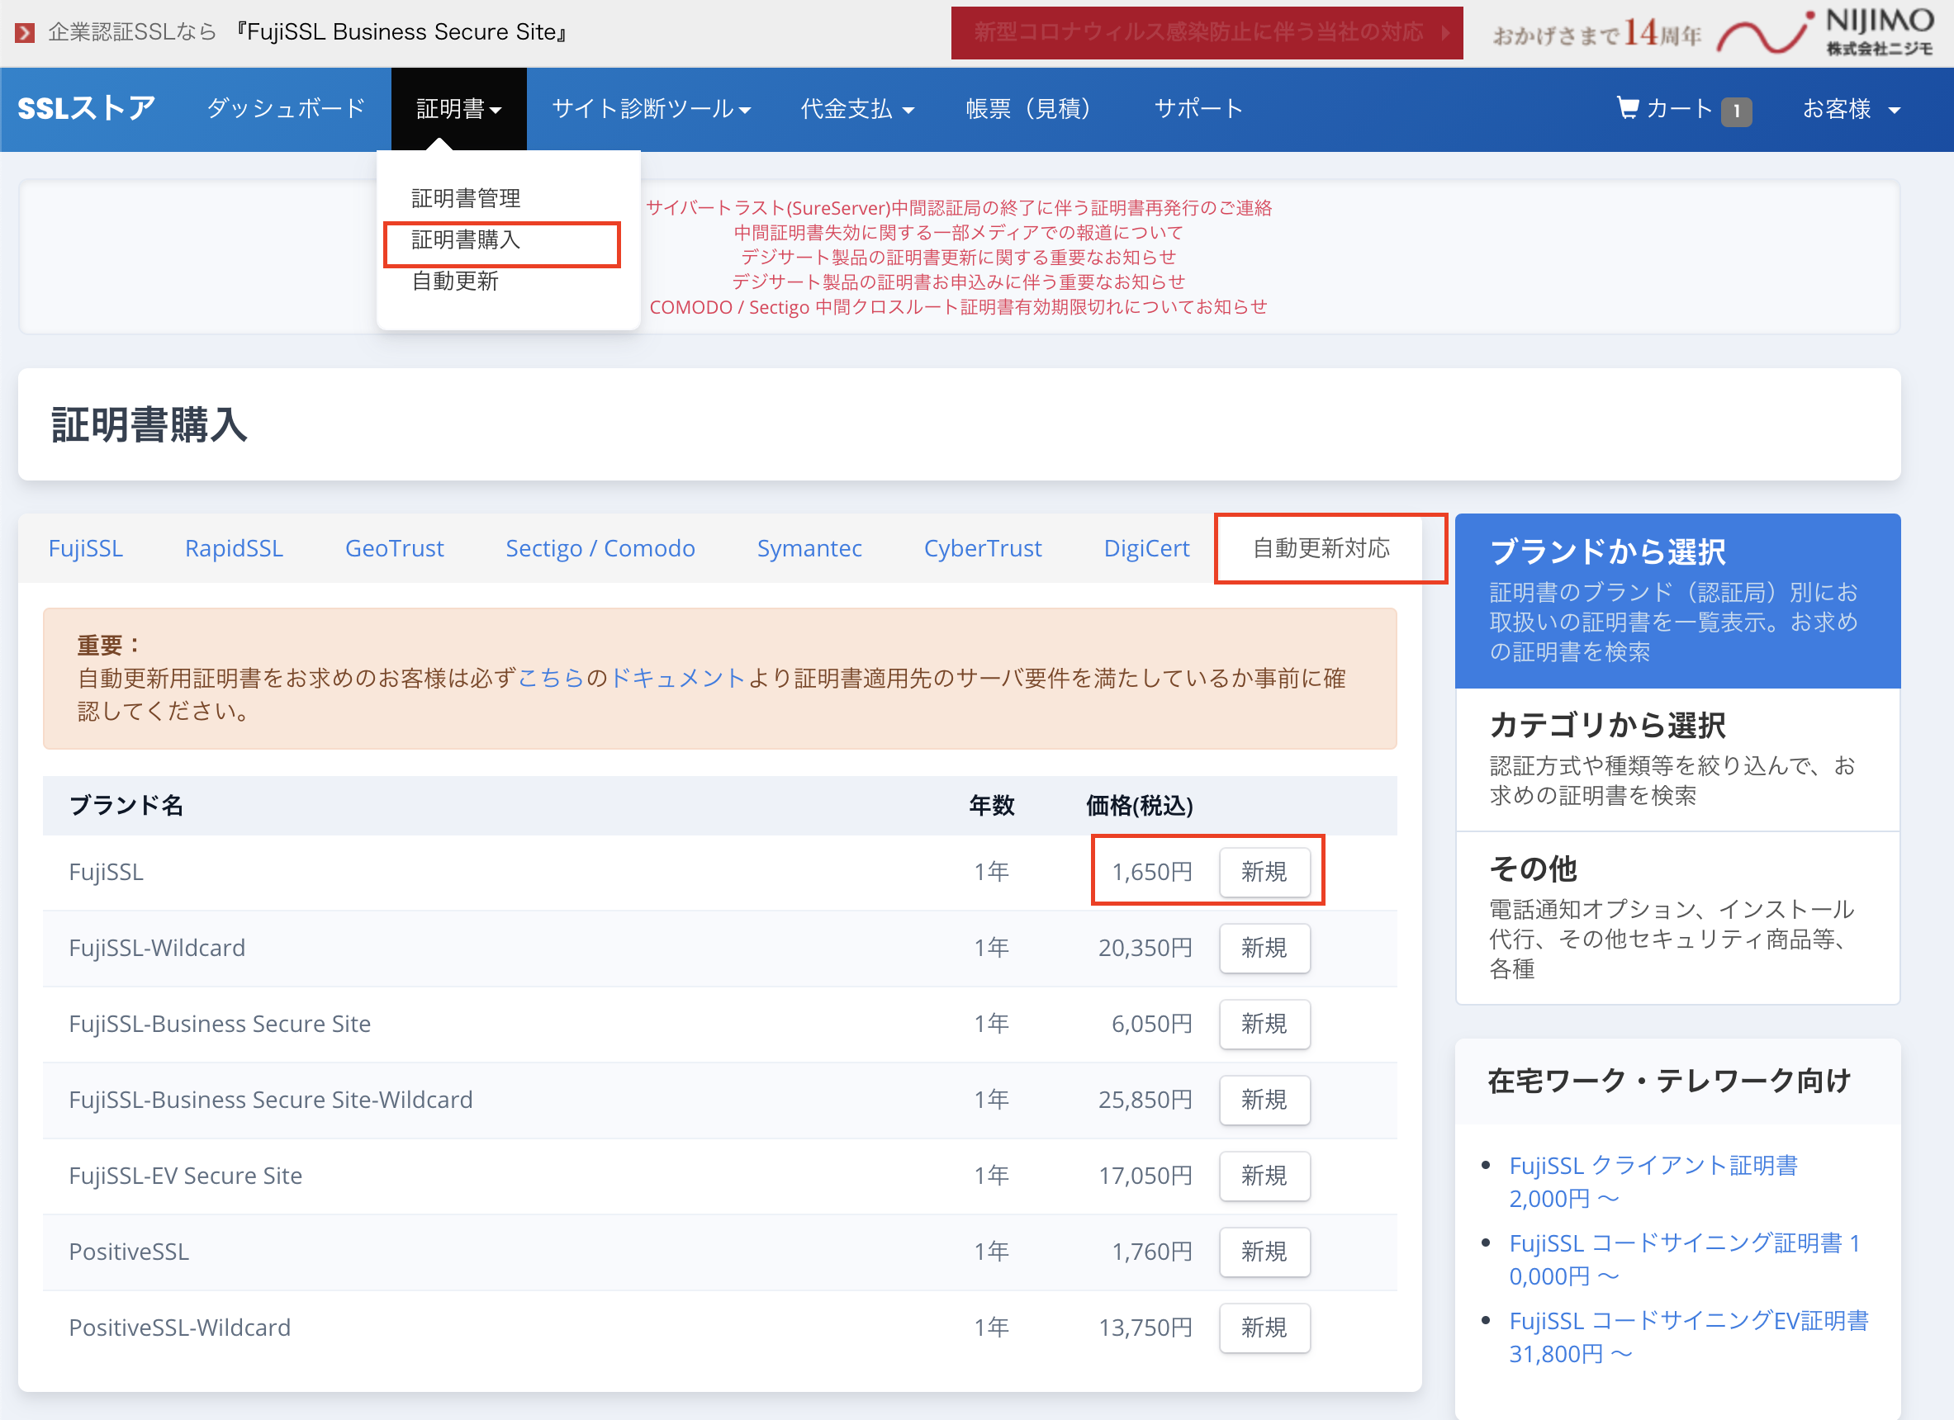Open the こちら link in the notice
Viewport: 1954px width, 1420px height.
[551, 679]
